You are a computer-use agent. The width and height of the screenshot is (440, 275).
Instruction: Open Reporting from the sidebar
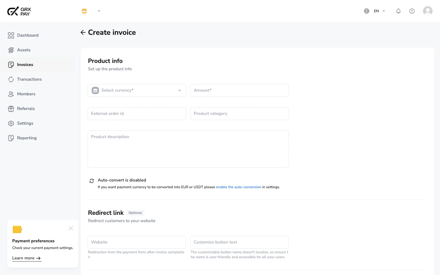pos(37,138)
